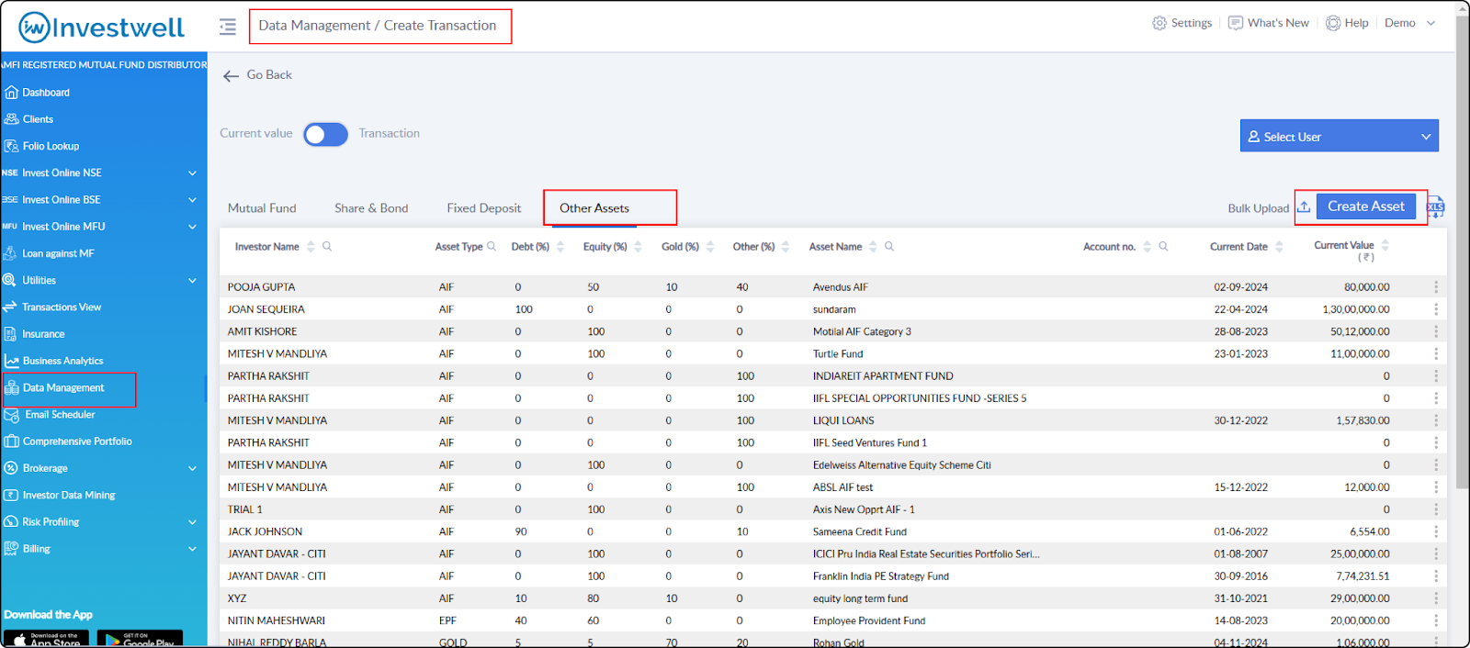Expand Invest Online BSE menu
Image resolution: width=1470 pixels, height=648 pixels.
tap(192, 199)
